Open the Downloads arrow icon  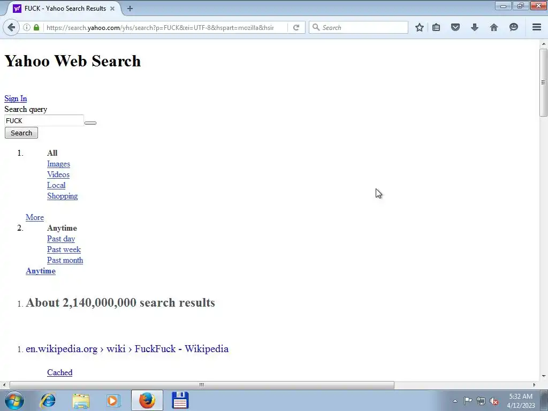point(474,27)
